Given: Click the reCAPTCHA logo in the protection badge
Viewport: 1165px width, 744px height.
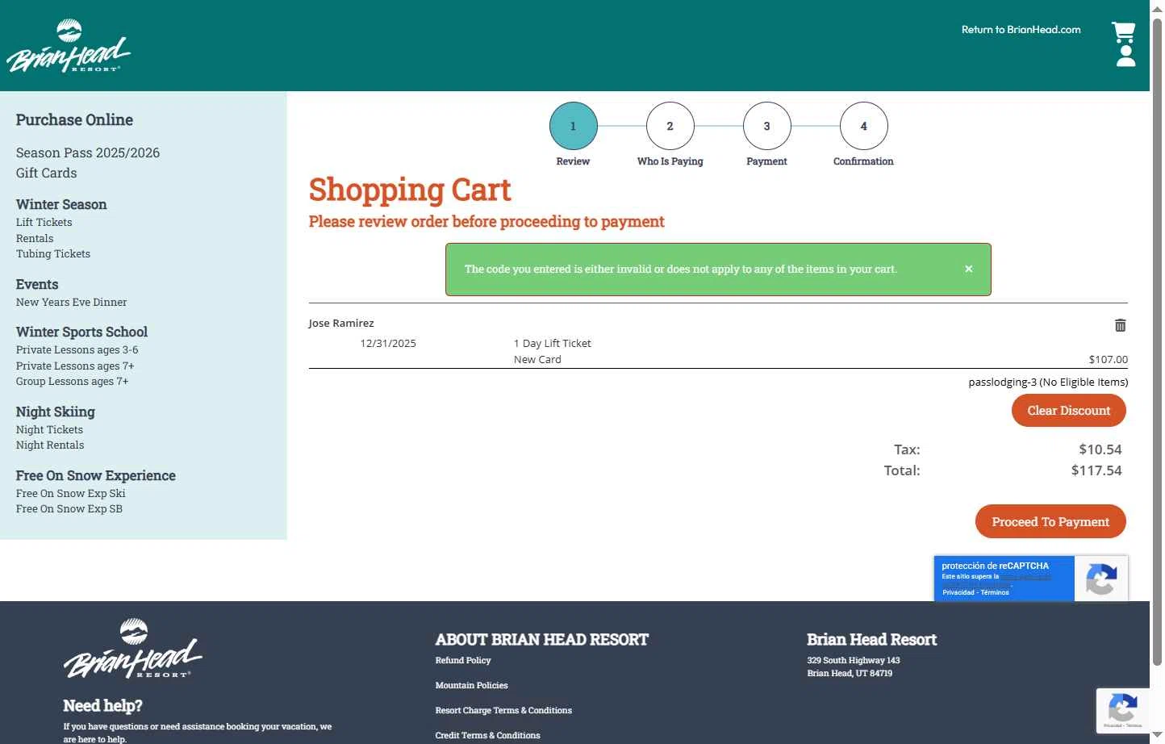Looking at the screenshot, I should pyautogui.click(x=1101, y=579).
